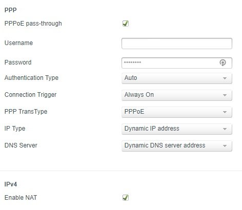Open the Connection Trigger dropdown showing Always On
This screenshot has height=210, width=242.
tap(177, 95)
